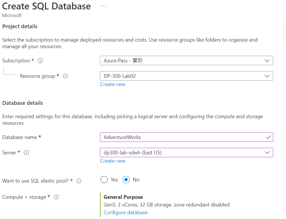
Task: Choose the No elastic pool radio button
Action: pyautogui.click(x=126, y=180)
